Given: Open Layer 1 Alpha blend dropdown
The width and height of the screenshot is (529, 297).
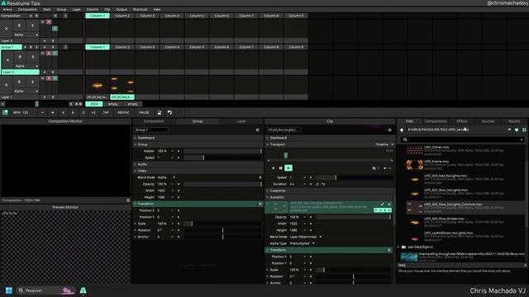Looking at the screenshot, I should click(26, 91).
